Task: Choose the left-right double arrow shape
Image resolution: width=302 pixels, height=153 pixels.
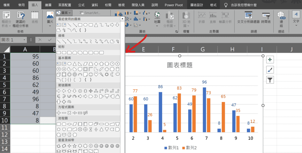Action: pos(80,91)
